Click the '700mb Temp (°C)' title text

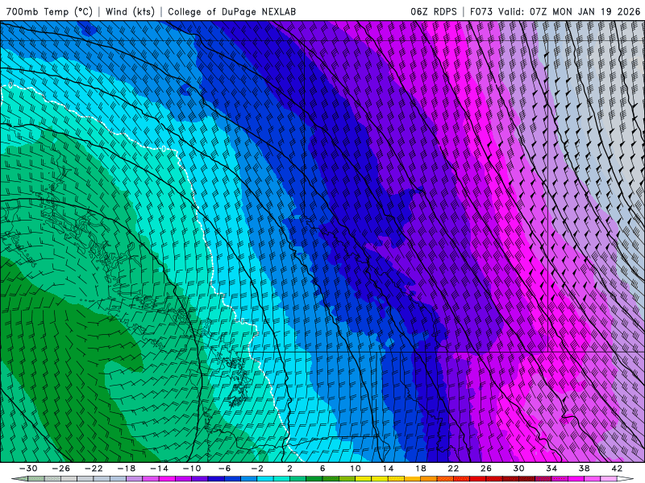coord(49,11)
